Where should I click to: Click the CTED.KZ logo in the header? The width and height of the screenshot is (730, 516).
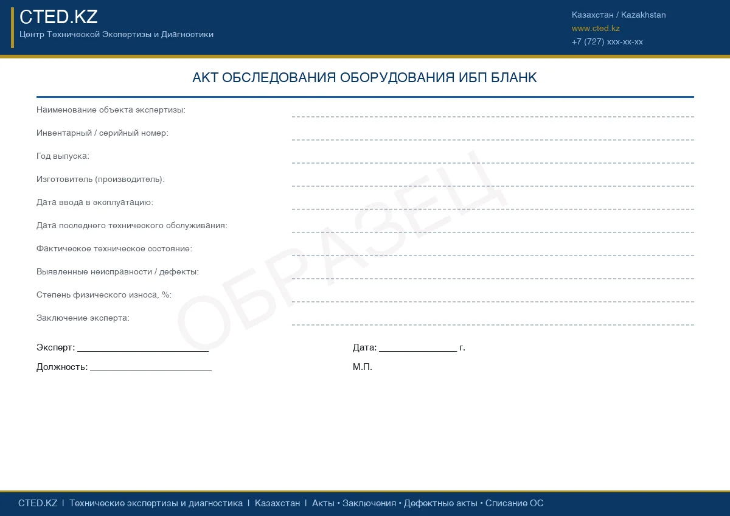coord(58,17)
